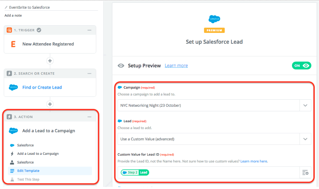Click the plus icon below the Trigger step

(x=50, y=61)
